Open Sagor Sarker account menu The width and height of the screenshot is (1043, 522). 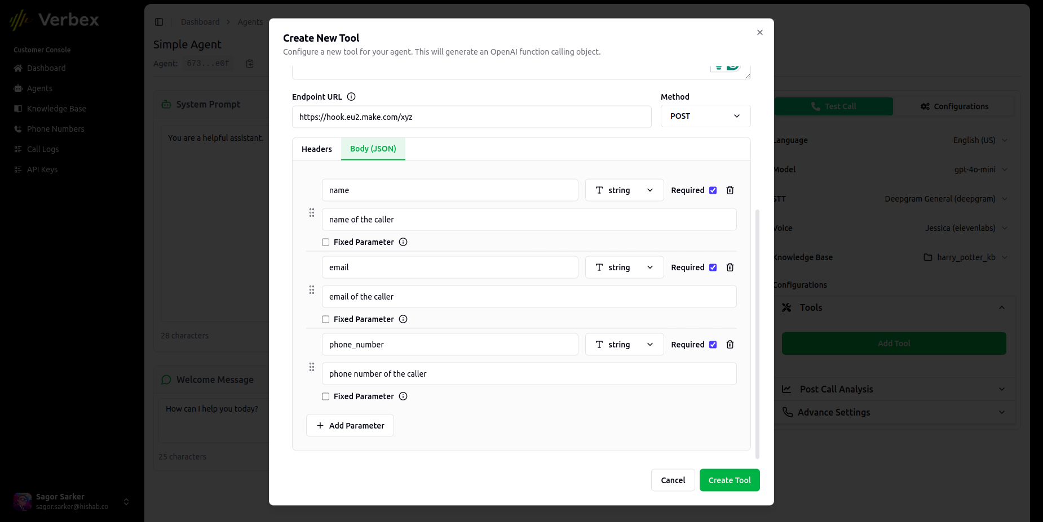pyautogui.click(x=71, y=501)
